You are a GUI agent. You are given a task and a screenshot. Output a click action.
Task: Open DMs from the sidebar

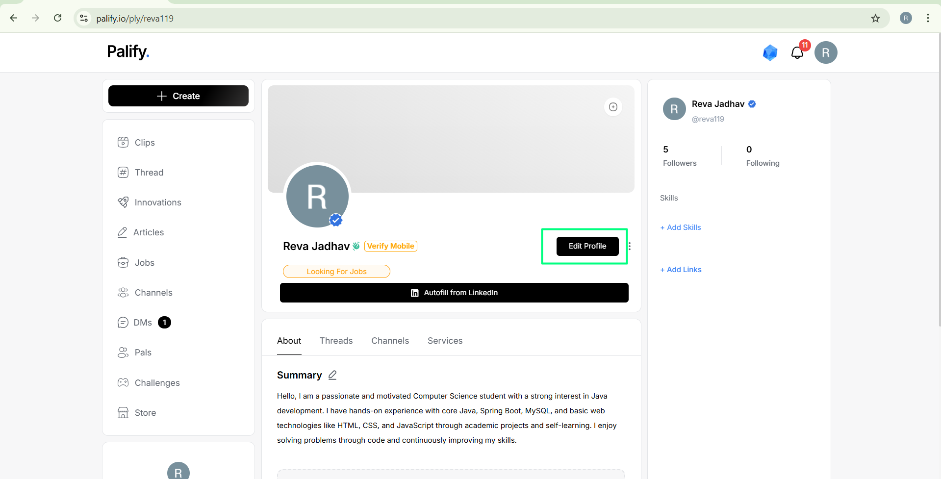coord(144,323)
